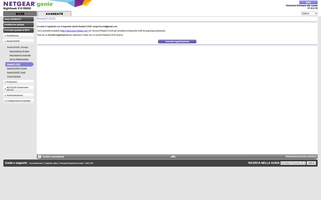Open Impostazioni avanzate link

coord(20,55)
